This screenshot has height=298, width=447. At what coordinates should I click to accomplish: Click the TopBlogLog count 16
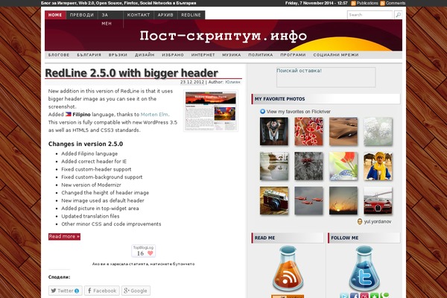(x=140, y=253)
